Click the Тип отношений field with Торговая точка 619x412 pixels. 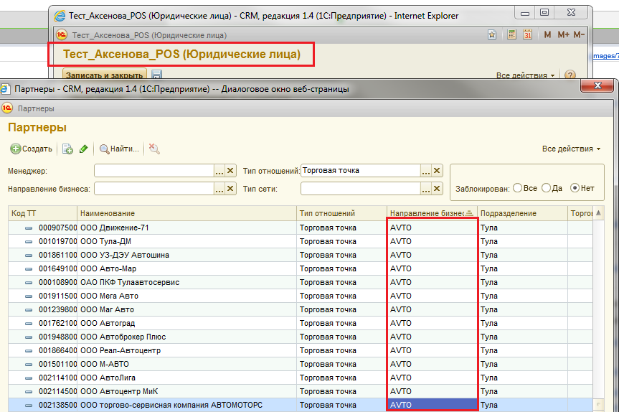tap(360, 171)
